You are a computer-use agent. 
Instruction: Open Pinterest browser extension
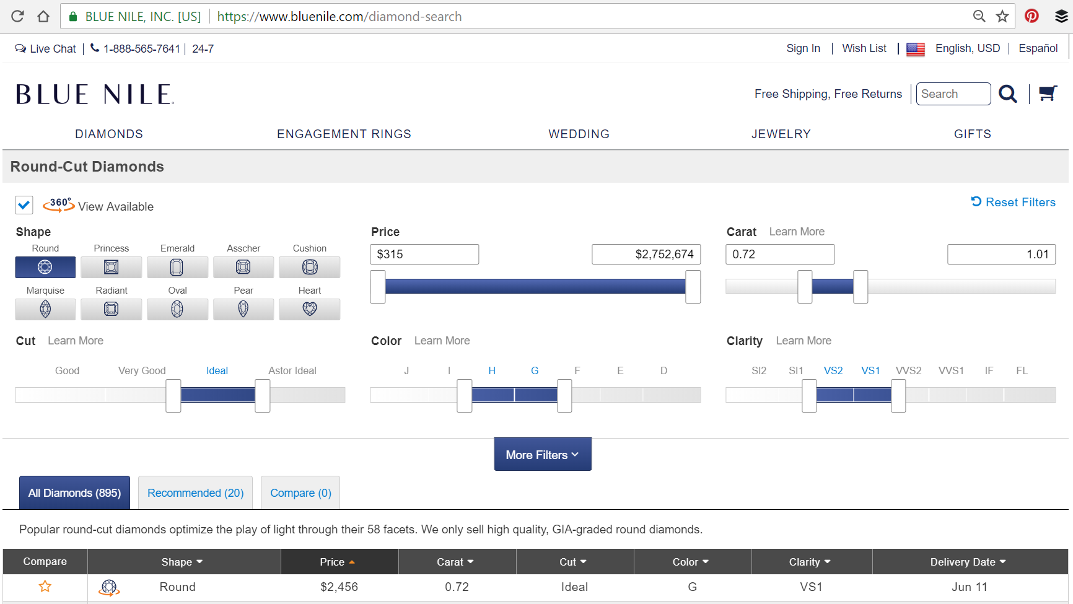tap(1031, 16)
